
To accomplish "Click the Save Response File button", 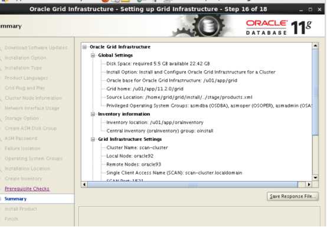I will click(293, 196).
